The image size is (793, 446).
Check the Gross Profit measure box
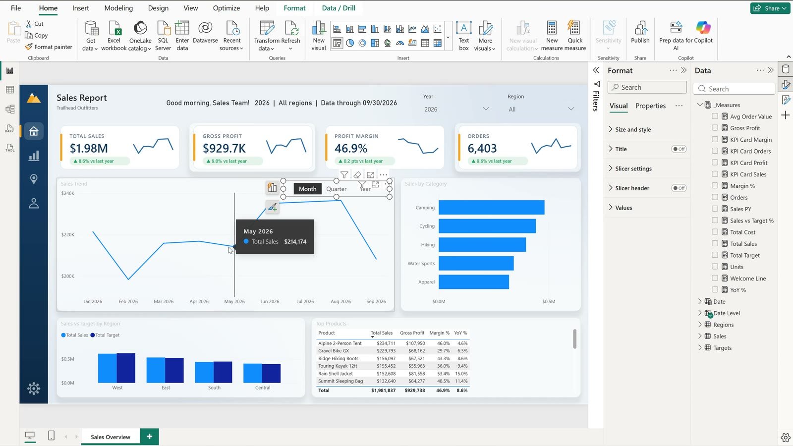(x=715, y=128)
